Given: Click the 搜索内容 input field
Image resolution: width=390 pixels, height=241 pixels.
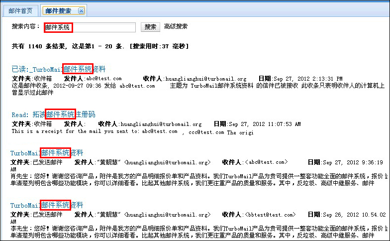Looking at the screenshot, I should pyautogui.click(x=90, y=27).
